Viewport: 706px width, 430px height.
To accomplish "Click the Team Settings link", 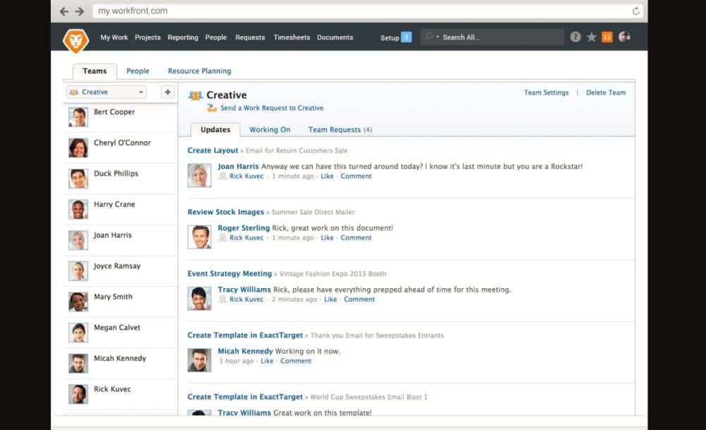I will tap(546, 92).
